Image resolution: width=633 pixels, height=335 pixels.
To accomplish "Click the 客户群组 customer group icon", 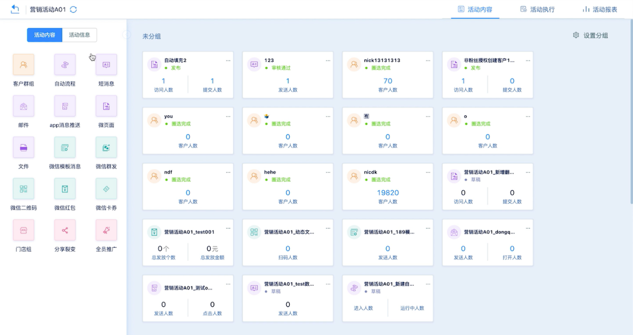I will click(23, 64).
